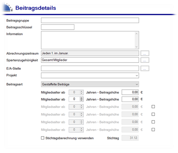The image size is (178, 153).
Task: Tick the checkbox for fourth Mitgliedsalter row
Action: pyautogui.click(x=153, y=114)
